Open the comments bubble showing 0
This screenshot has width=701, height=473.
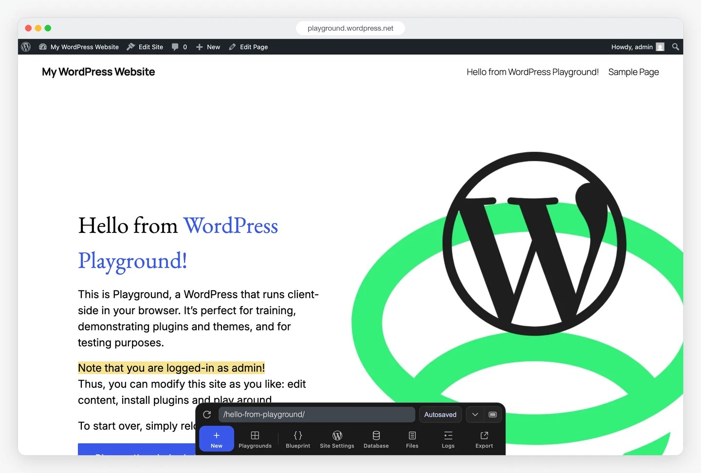(x=179, y=47)
